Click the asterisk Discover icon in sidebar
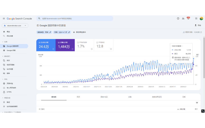The width and height of the screenshot is (205, 128). click(4, 50)
